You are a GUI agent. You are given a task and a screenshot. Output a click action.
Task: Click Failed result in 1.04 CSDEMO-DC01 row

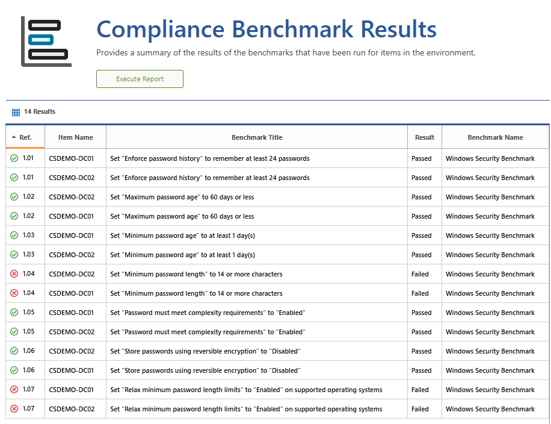tap(420, 293)
